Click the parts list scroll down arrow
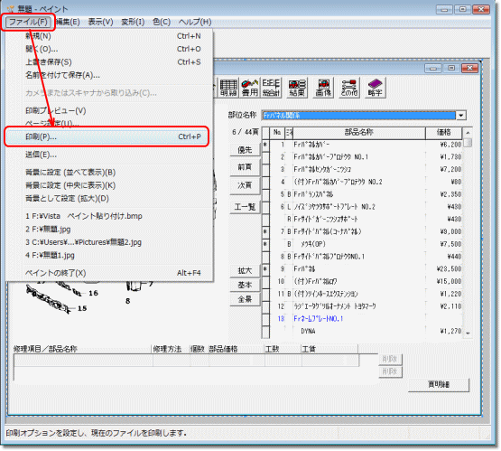This screenshot has width=501, height=451. pos(468,333)
